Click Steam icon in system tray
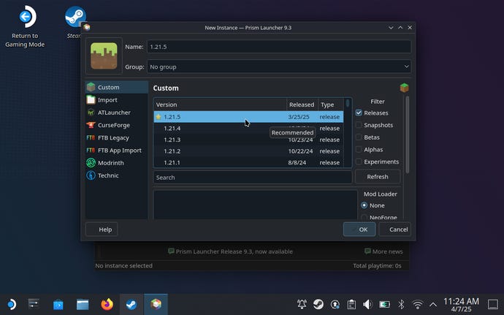 pyautogui.click(x=318, y=304)
